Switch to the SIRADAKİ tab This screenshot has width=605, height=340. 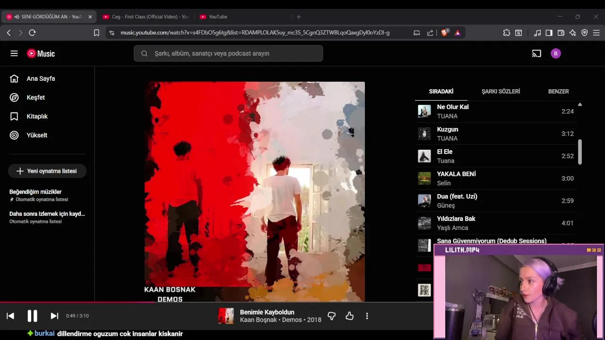[441, 91]
